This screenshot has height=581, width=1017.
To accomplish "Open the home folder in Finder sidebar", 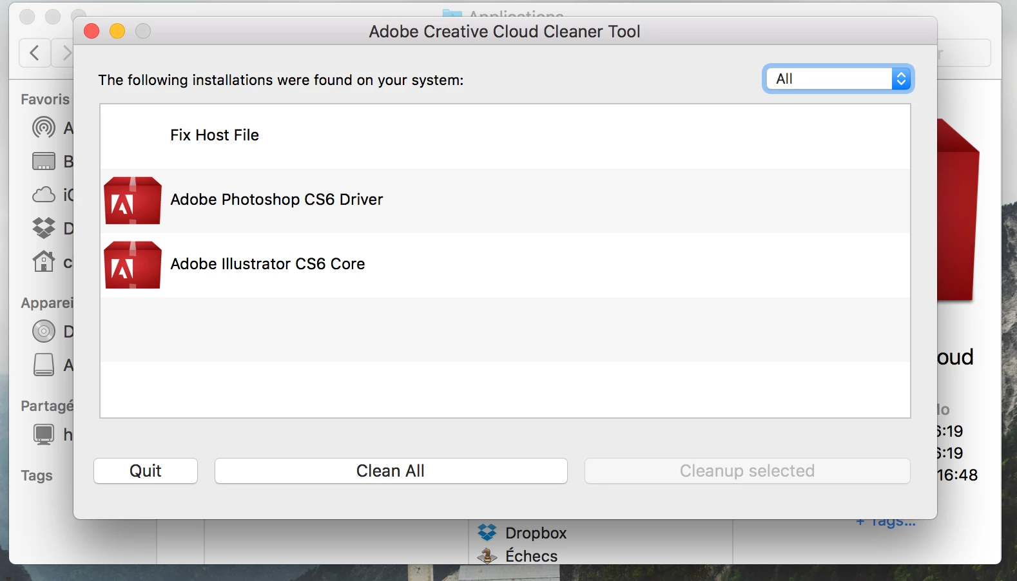I will [x=52, y=262].
